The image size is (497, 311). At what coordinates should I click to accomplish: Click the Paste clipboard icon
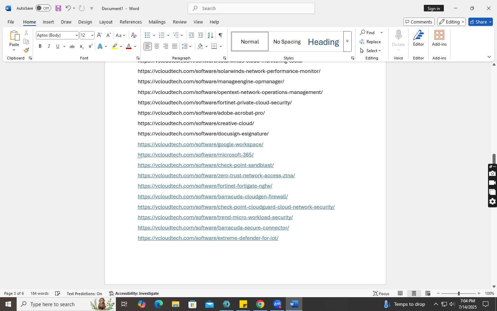click(14, 35)
